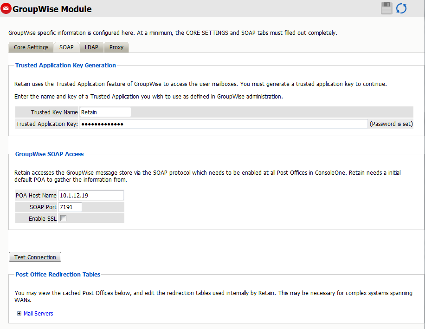Switch to the Core Settings tab
This screenshot has width=425, height=329.
tap(31, 47)
